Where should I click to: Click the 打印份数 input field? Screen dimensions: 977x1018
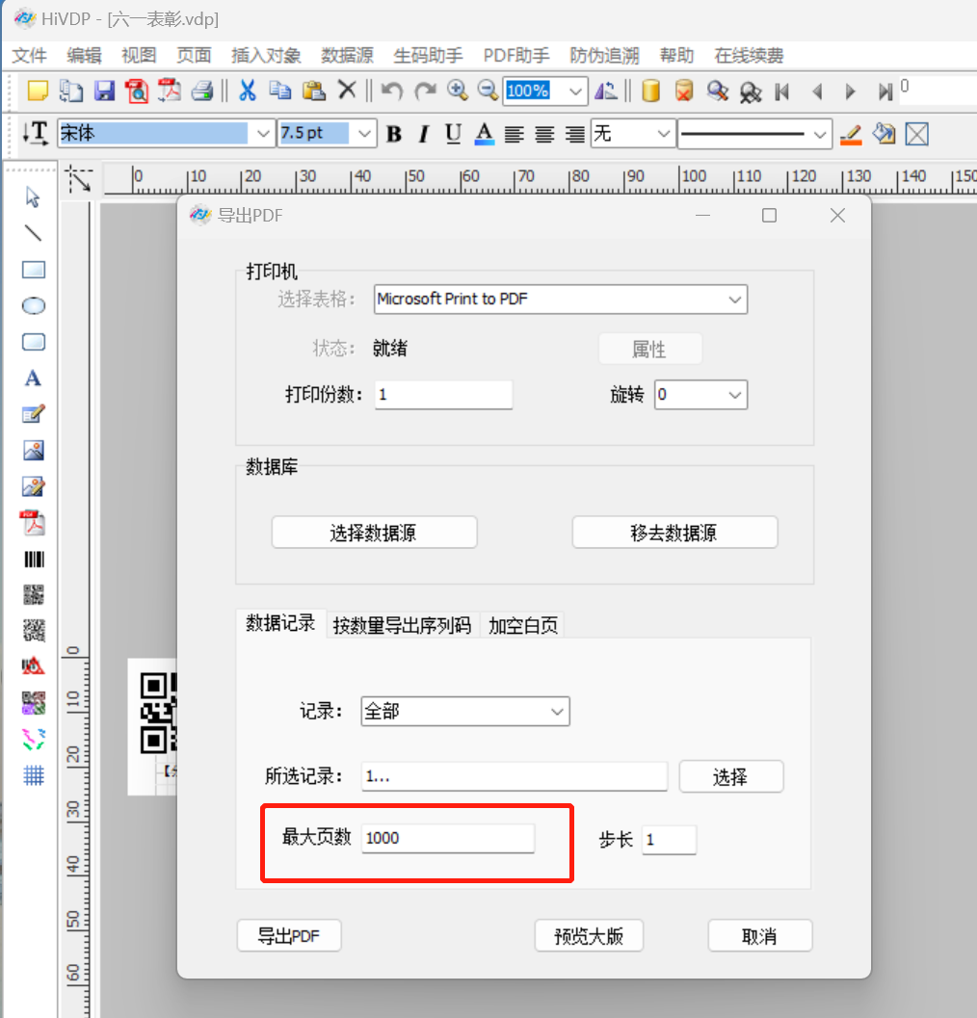(443, 395)
